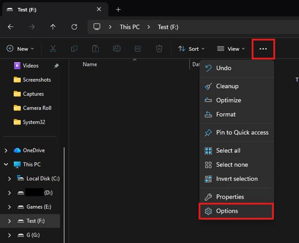Click the Games (E:) drive icon
Screen dimensions: 299x243
[21, 207]
